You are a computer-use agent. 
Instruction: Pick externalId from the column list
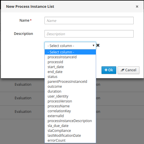[x=70, y=116]
